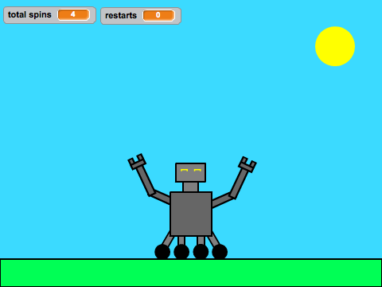Click the robot's raised right claw
The width and height of the screenshot is (382, 287).
click(x=248, y=164)
